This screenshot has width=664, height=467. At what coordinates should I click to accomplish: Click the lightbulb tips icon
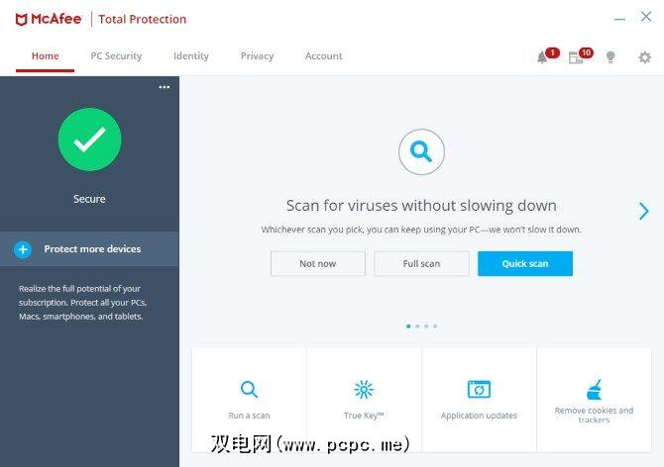[610, 57]
